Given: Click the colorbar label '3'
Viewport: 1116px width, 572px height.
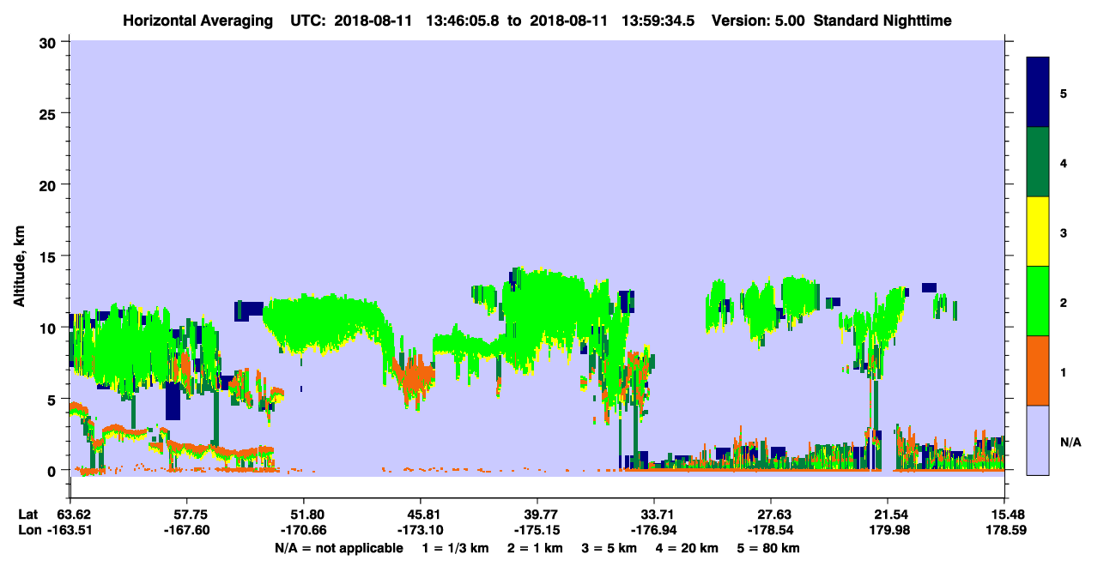Looking at the screenshot, I should [1064, 232].
